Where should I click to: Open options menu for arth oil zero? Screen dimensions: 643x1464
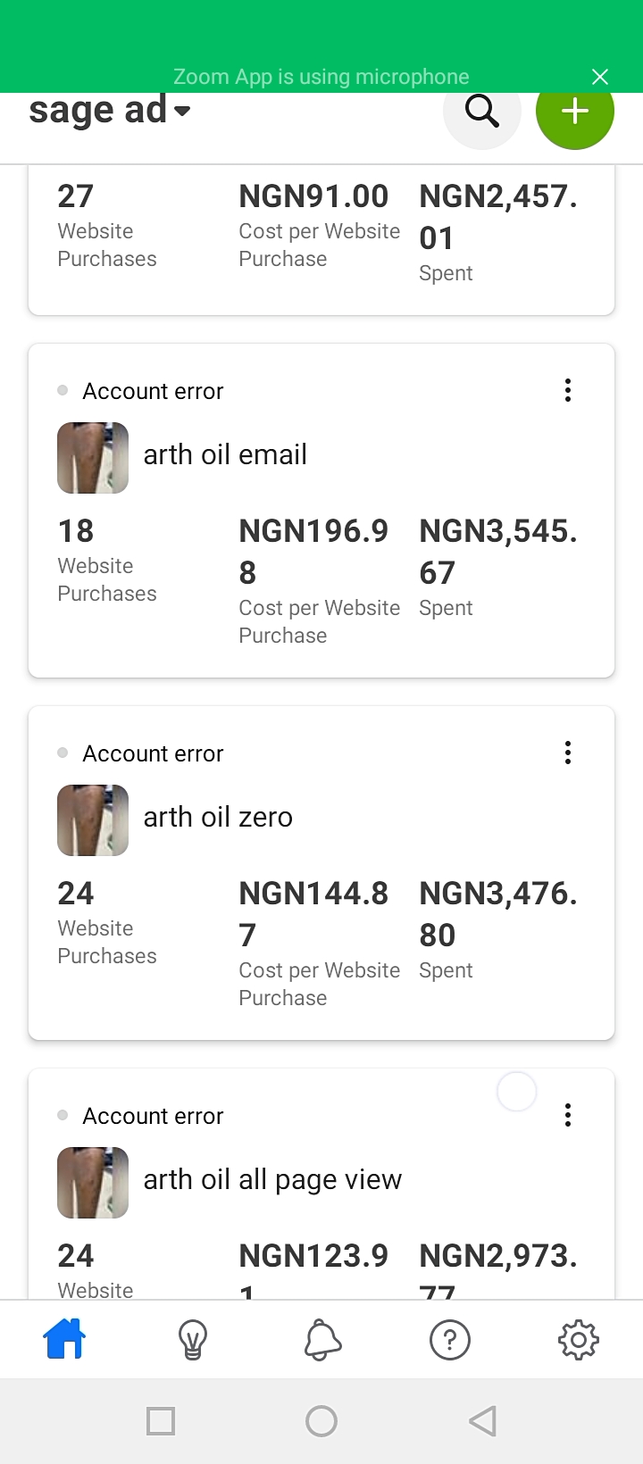(568, 753)
